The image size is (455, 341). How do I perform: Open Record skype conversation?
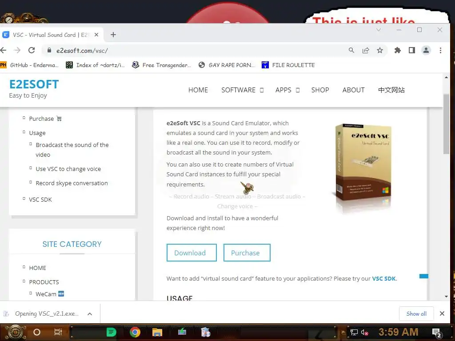click(x=72, y=183)
